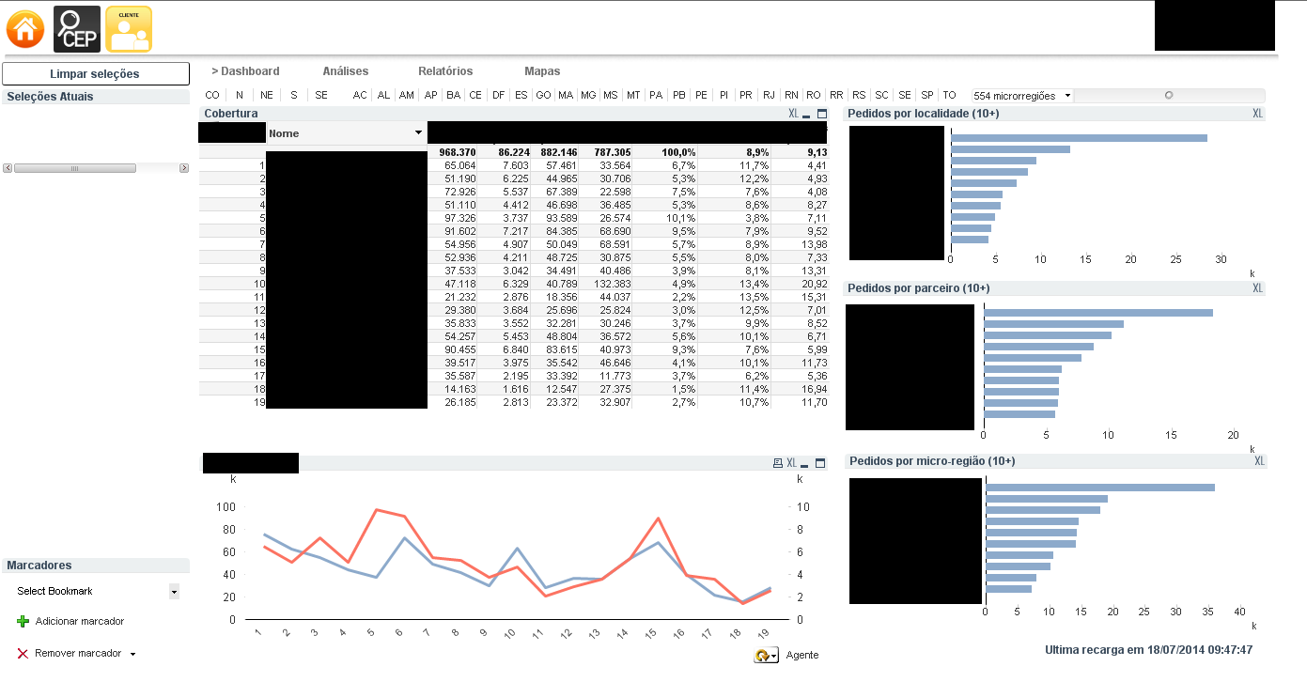Select state AM filter
1307x682 pixels.
tap(406, 96)
